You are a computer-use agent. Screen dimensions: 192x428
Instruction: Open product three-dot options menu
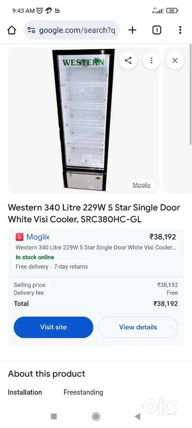[x=151, y=60]
